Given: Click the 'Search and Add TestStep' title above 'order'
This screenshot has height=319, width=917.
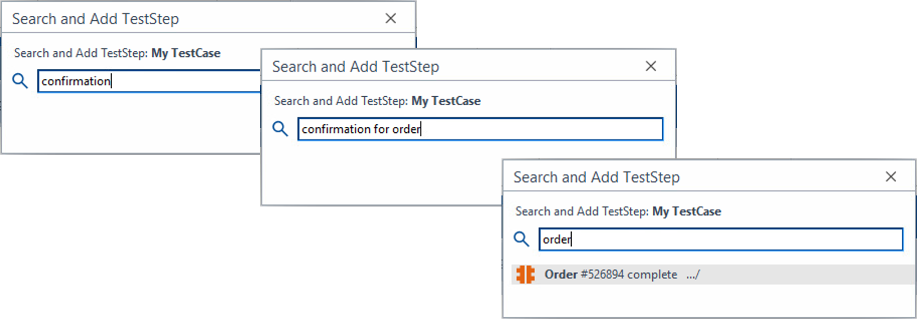Looking at the screenshot, I should [596, 177].
